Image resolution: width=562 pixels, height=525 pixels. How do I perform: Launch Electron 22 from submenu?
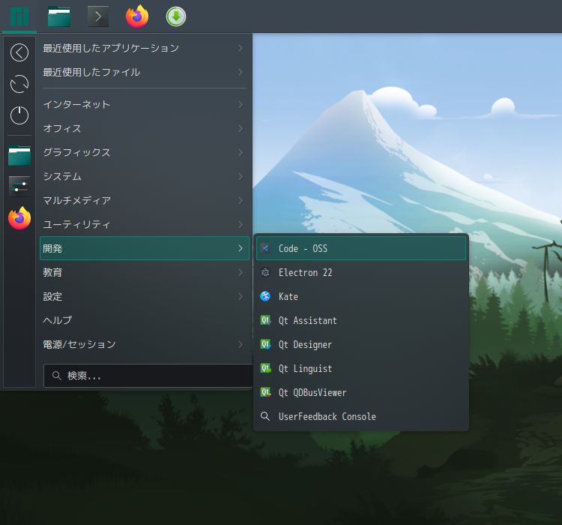click(x=361, y=272)
